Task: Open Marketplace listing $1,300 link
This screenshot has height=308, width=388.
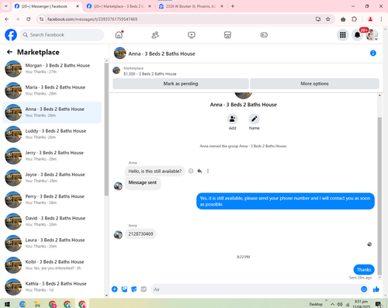Action: click(150, 74)
